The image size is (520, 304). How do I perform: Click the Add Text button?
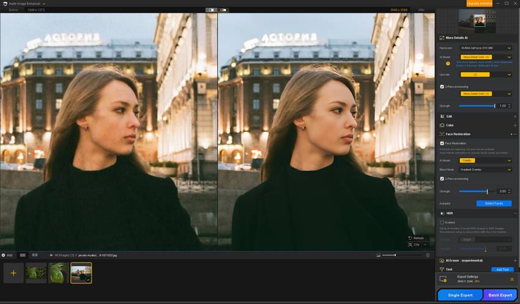pyautogui.click(x=502, y=270)
